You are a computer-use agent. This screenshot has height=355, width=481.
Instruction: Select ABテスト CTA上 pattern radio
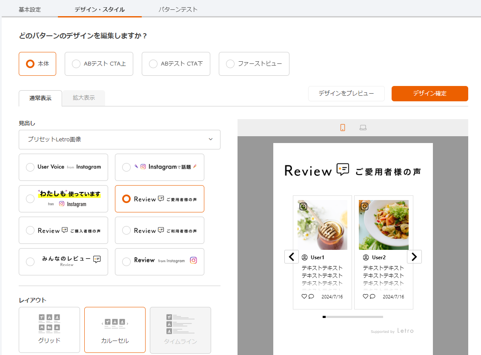pos(76,64)
